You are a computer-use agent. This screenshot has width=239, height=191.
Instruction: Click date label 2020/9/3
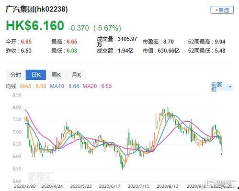click(196, 186)
